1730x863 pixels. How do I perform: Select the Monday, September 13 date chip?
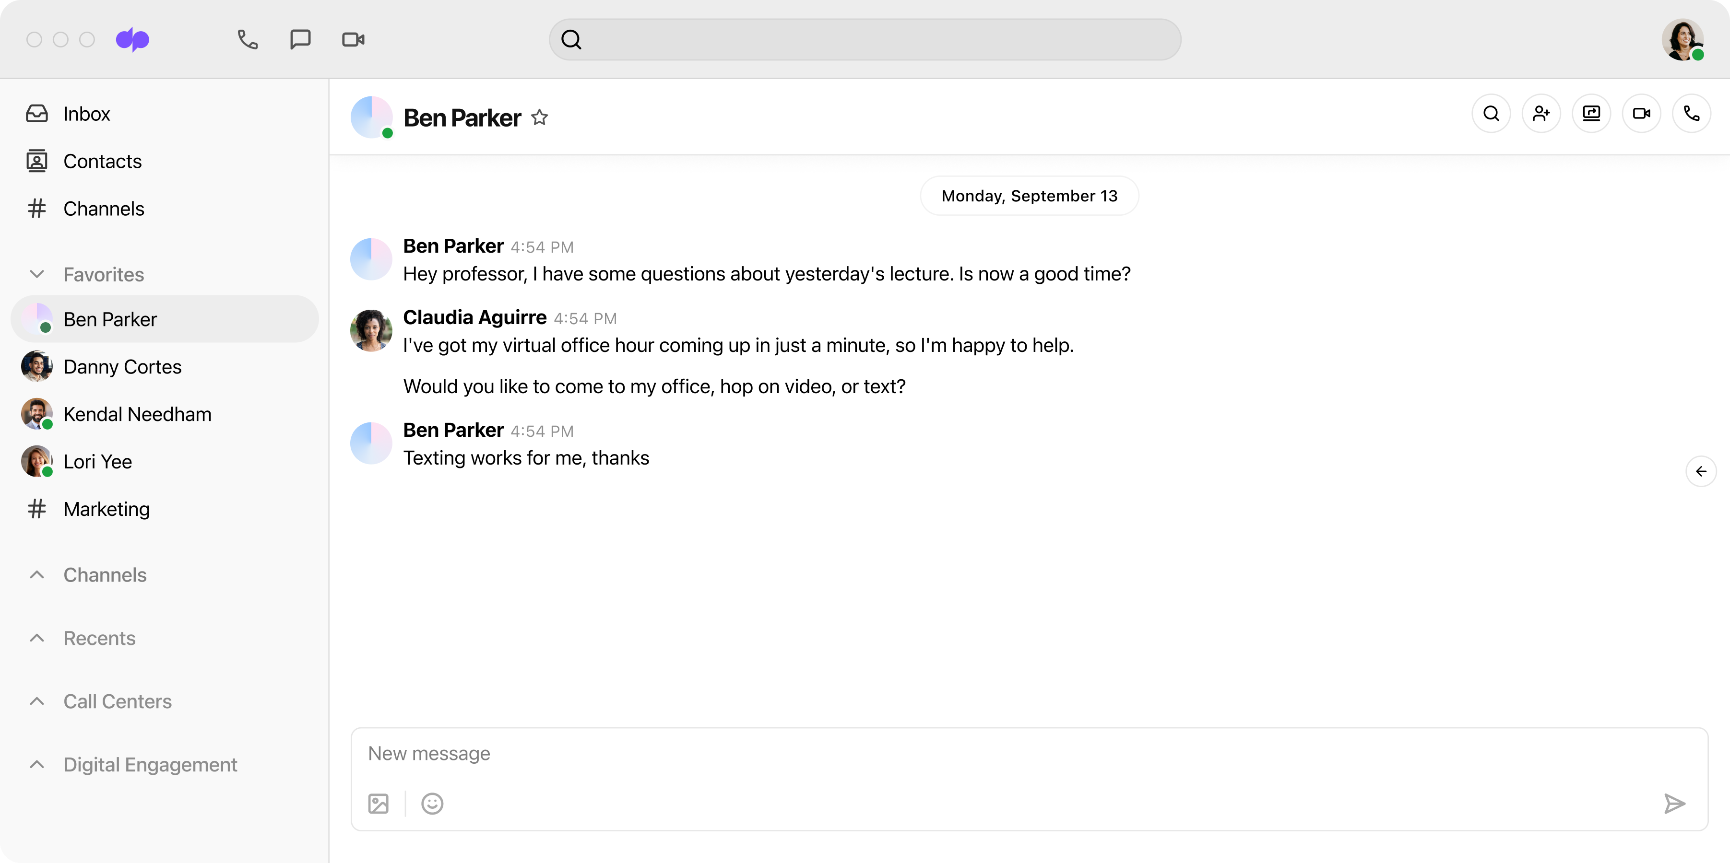point(1029,195)
